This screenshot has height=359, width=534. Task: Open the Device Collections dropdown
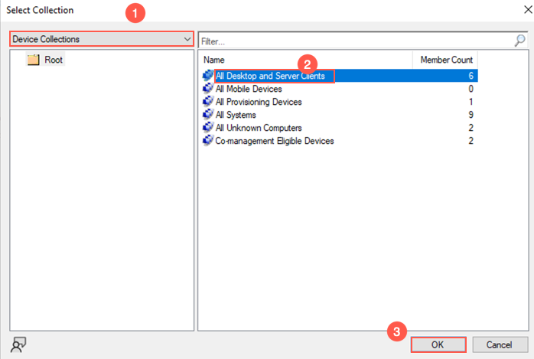point(102,39)
